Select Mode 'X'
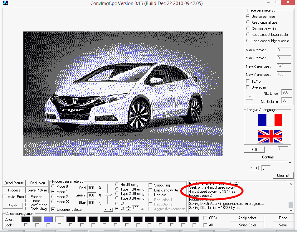 (x=53, y=201)
